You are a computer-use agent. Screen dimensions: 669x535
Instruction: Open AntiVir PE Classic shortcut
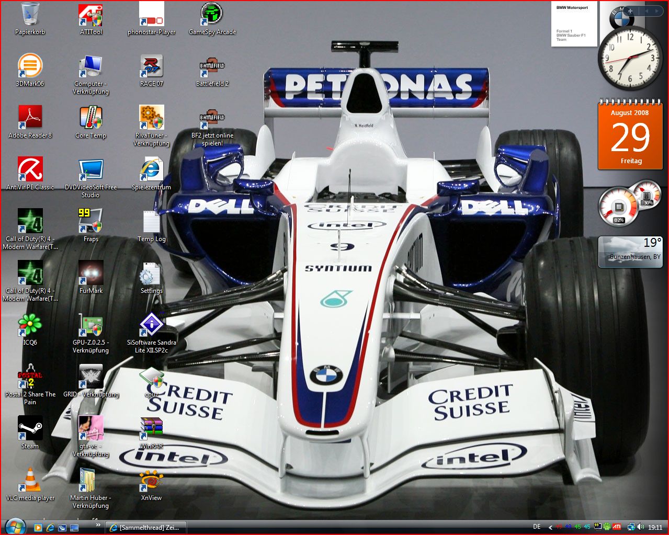[30, 174]
